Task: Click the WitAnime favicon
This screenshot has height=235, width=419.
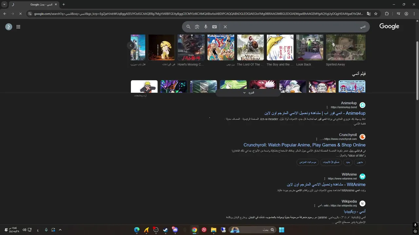Action: (x=362, y=176)
